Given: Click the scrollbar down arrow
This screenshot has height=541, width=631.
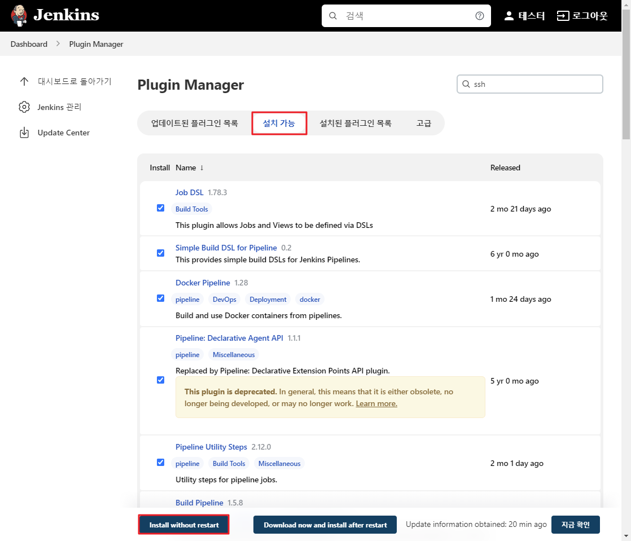Looking at the screenshot, I should 626,536.
